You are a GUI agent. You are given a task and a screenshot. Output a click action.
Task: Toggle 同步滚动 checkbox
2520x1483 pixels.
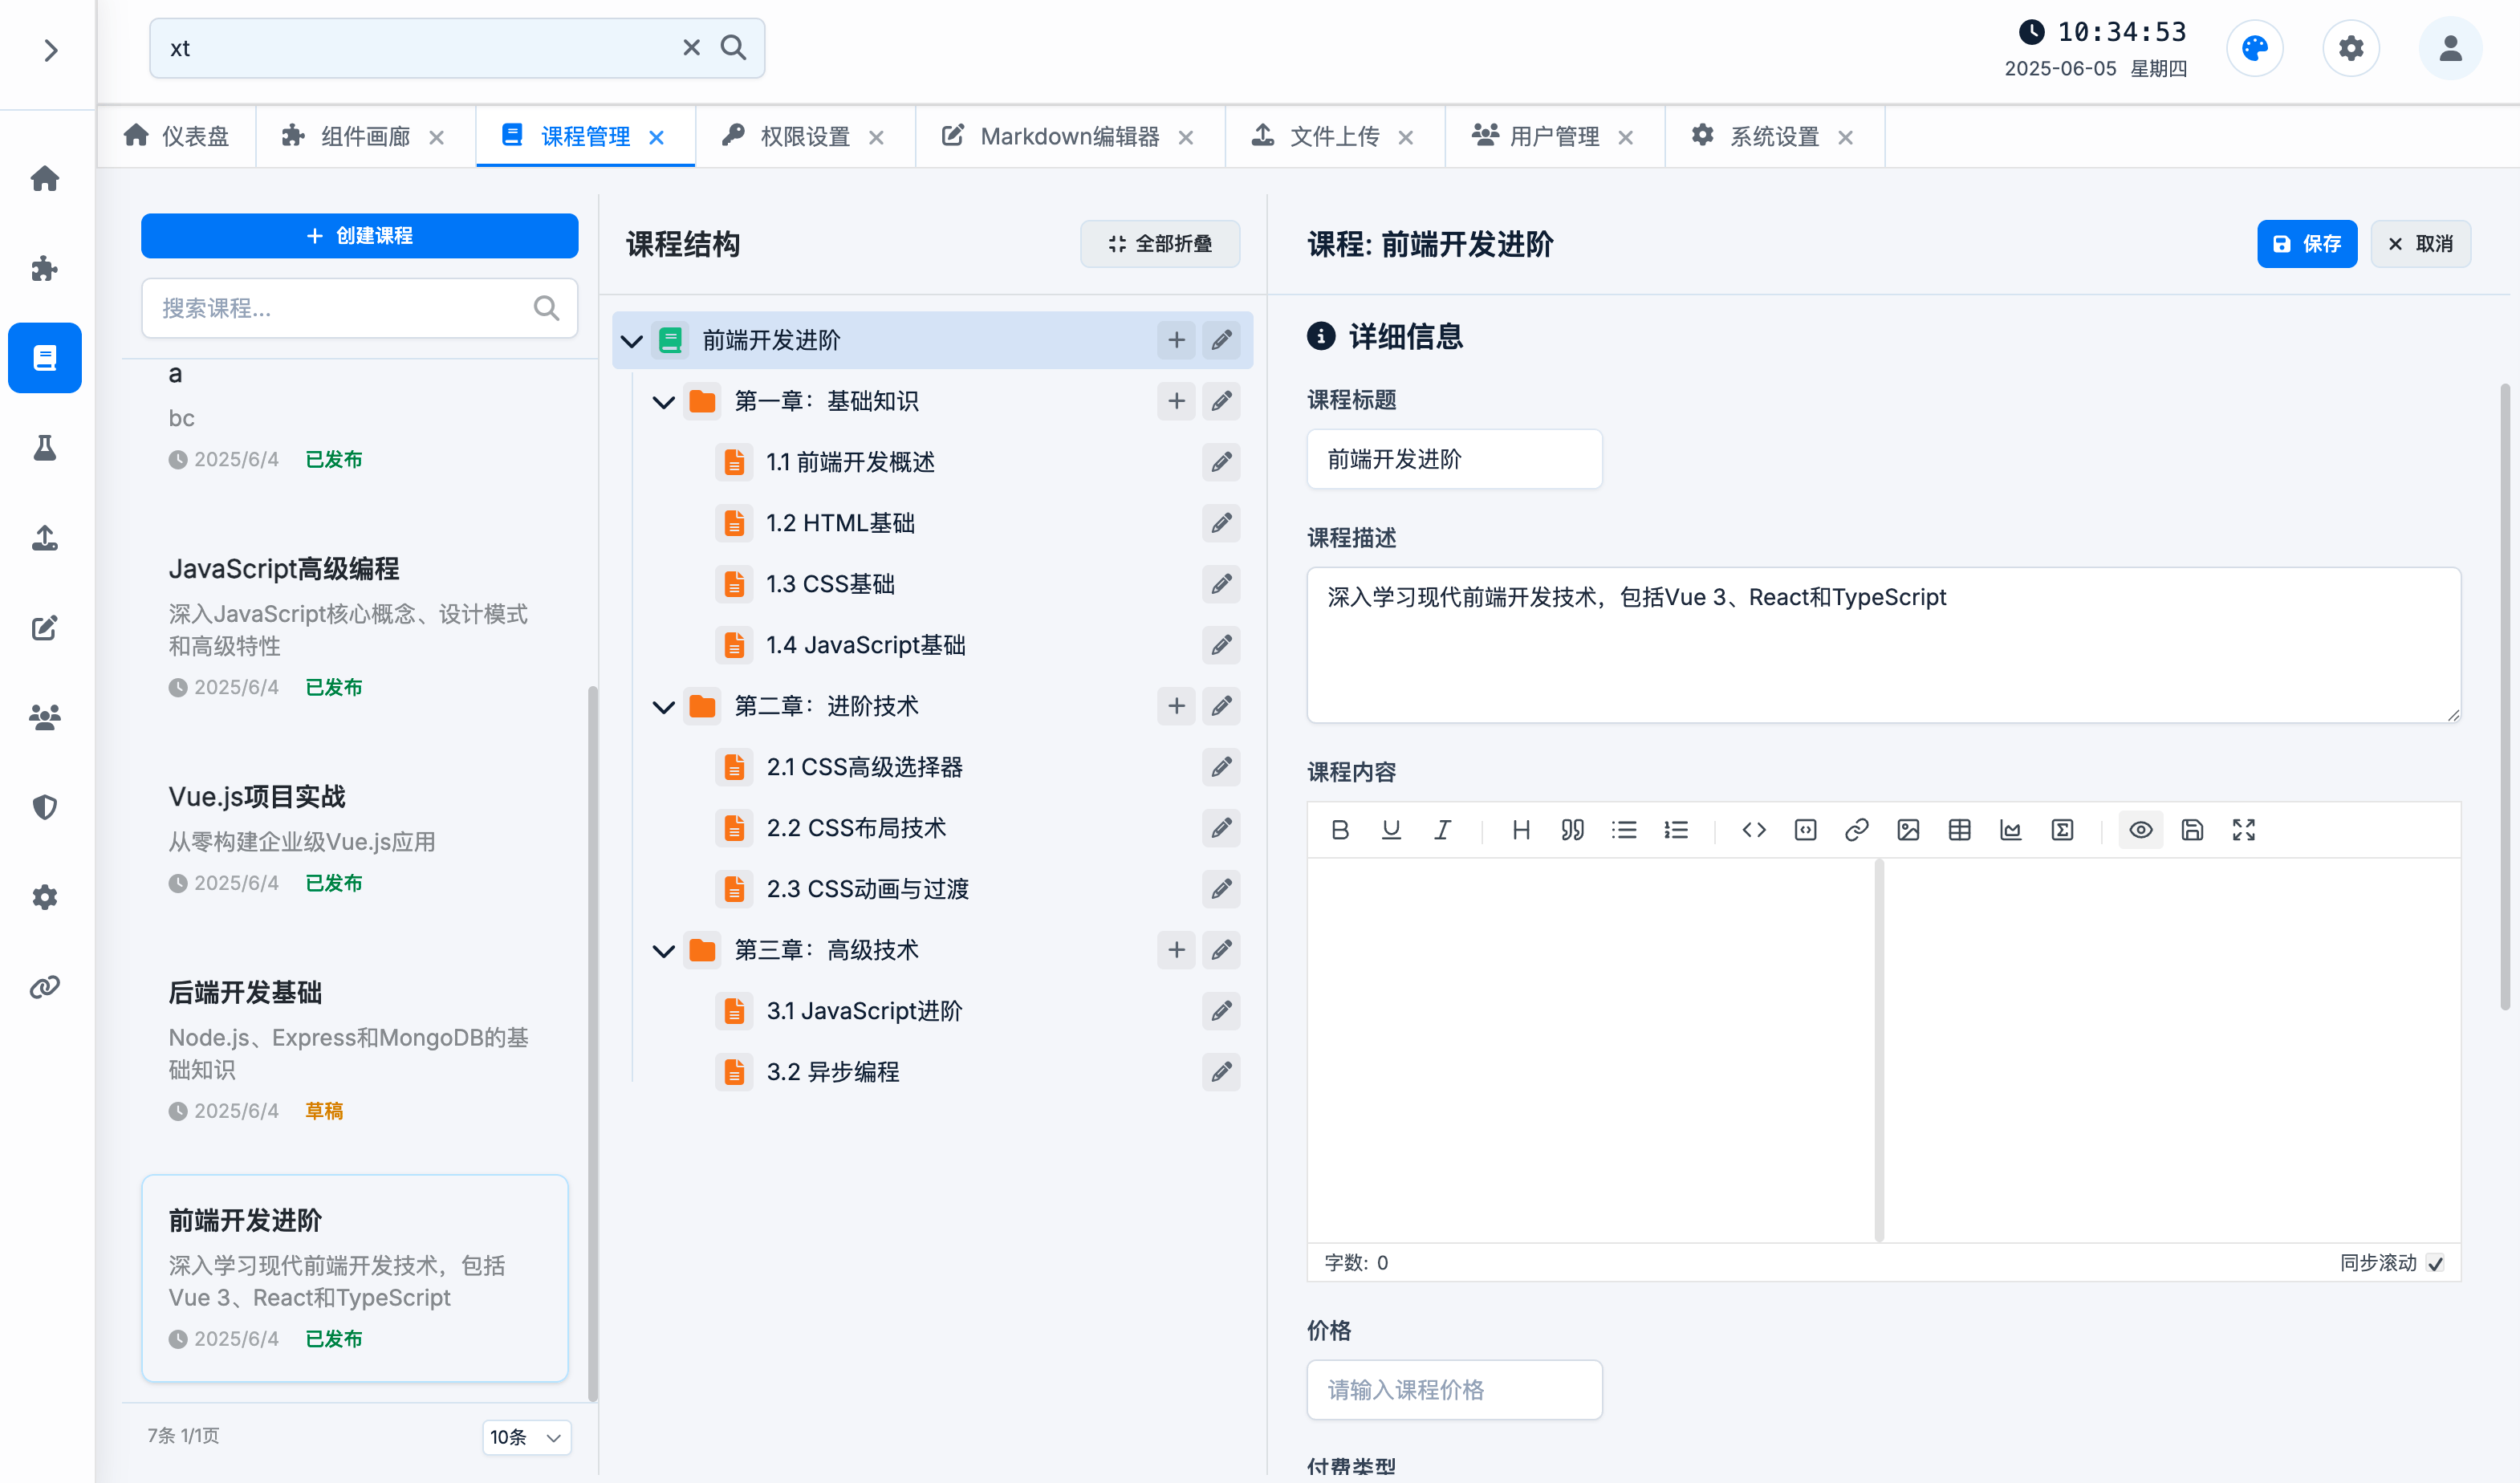point(2435,1263)
